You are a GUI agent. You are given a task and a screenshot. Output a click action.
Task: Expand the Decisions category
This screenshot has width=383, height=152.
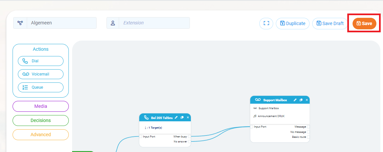[41, 120]
